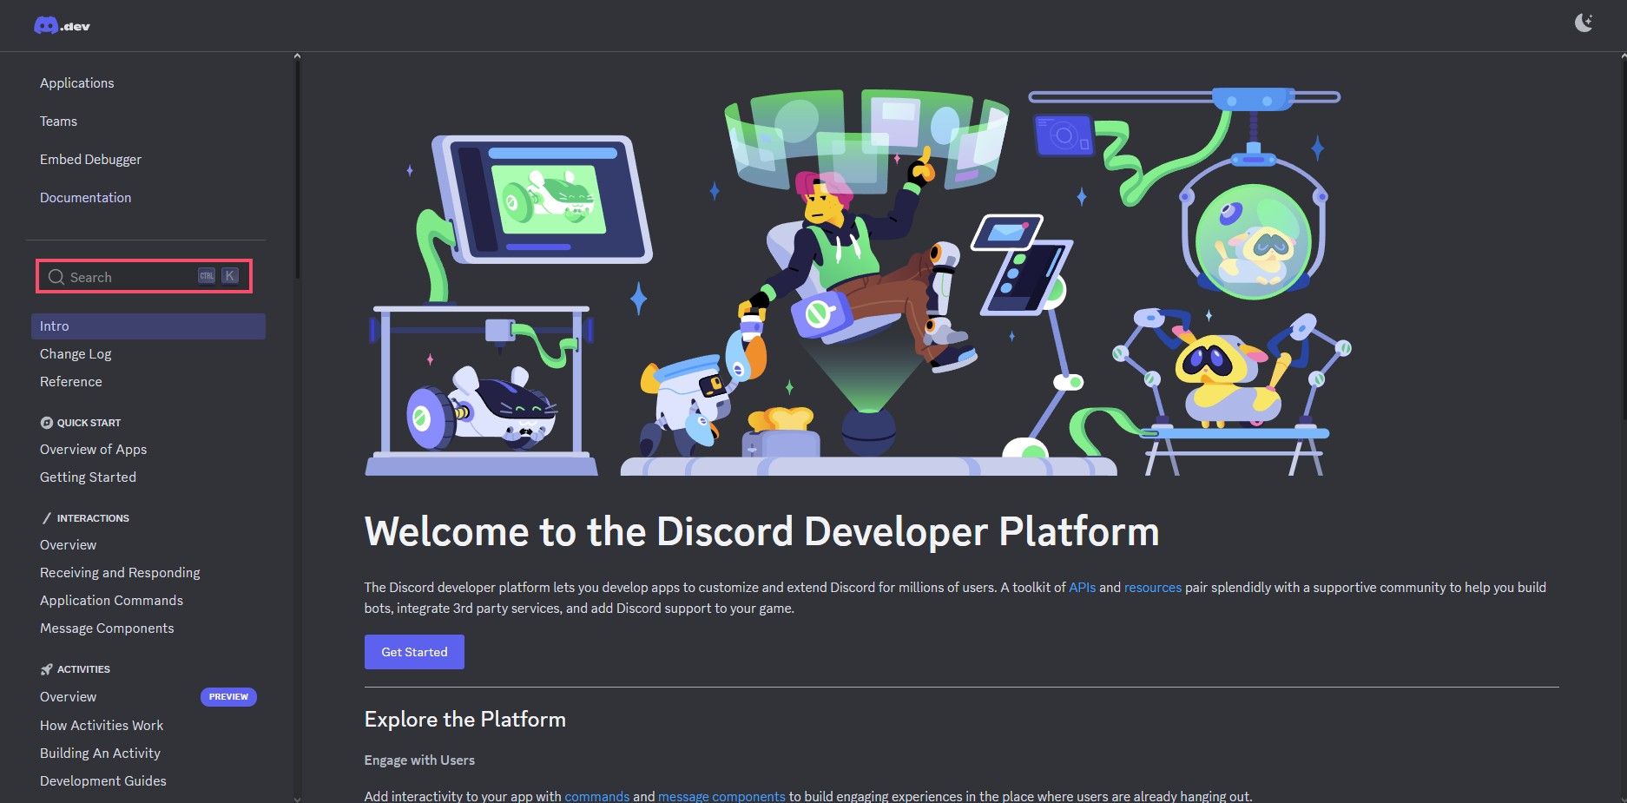Open the Getting Started guide
The image size is (1627, 803).
tap(88, 477)
